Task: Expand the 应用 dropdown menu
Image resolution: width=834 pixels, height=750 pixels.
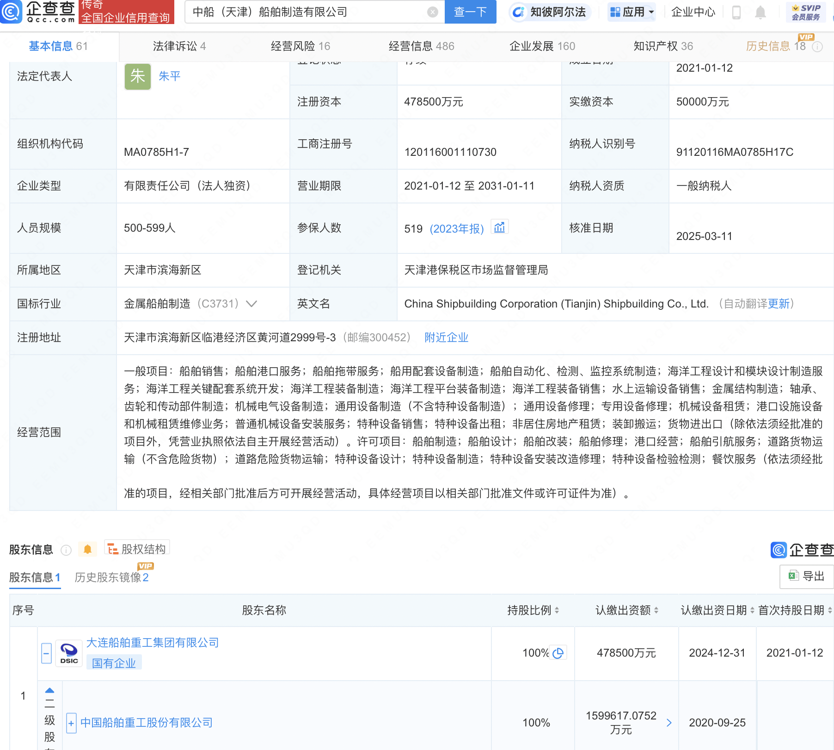Action: click(x=632, y=12)
